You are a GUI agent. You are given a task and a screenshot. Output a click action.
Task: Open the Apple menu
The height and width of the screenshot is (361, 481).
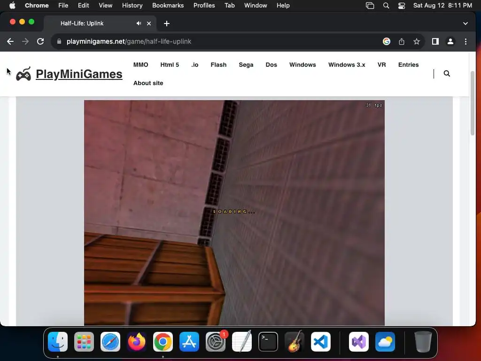[x=12, y=6]
